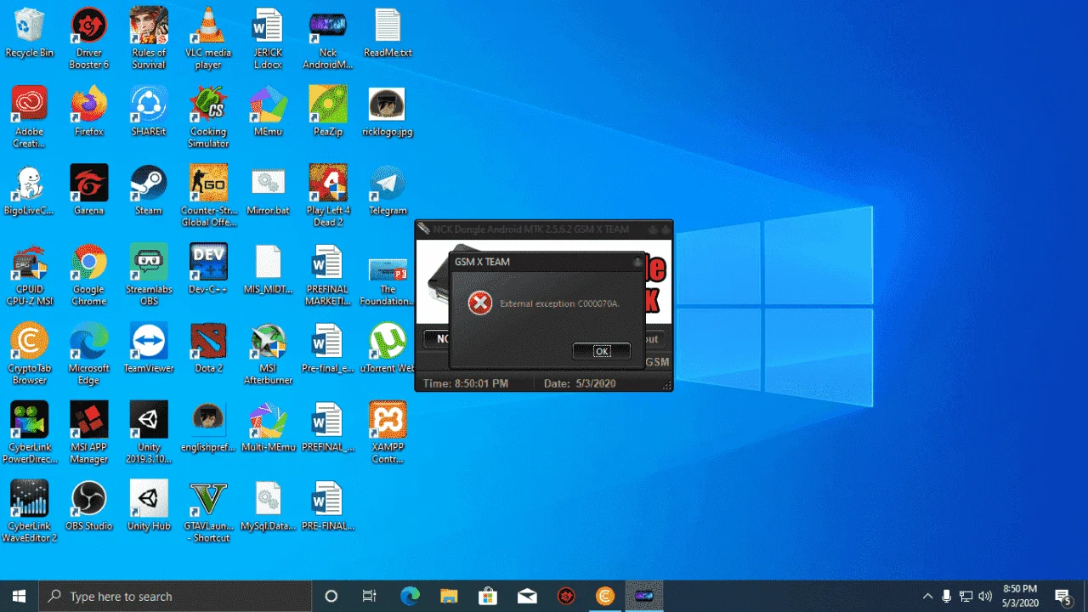Image resolution: width=1088 pixels, height=612 pixels.
Task: Select the Mirror.bat file icon
Action: 268,191
